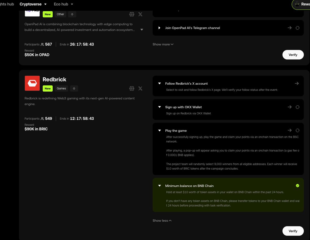The image size is (310, 240).
Task: Go to Follow Redbrick's X account arrow
Action: click(x=297, y=83)
